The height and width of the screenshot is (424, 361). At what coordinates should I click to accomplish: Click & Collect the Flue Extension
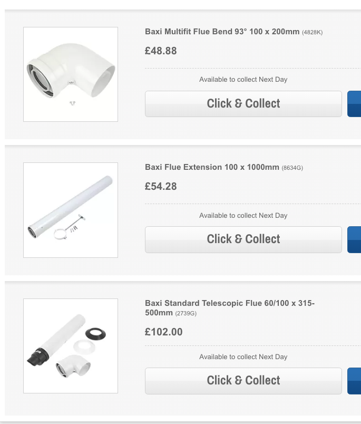[x=243, y=239]
